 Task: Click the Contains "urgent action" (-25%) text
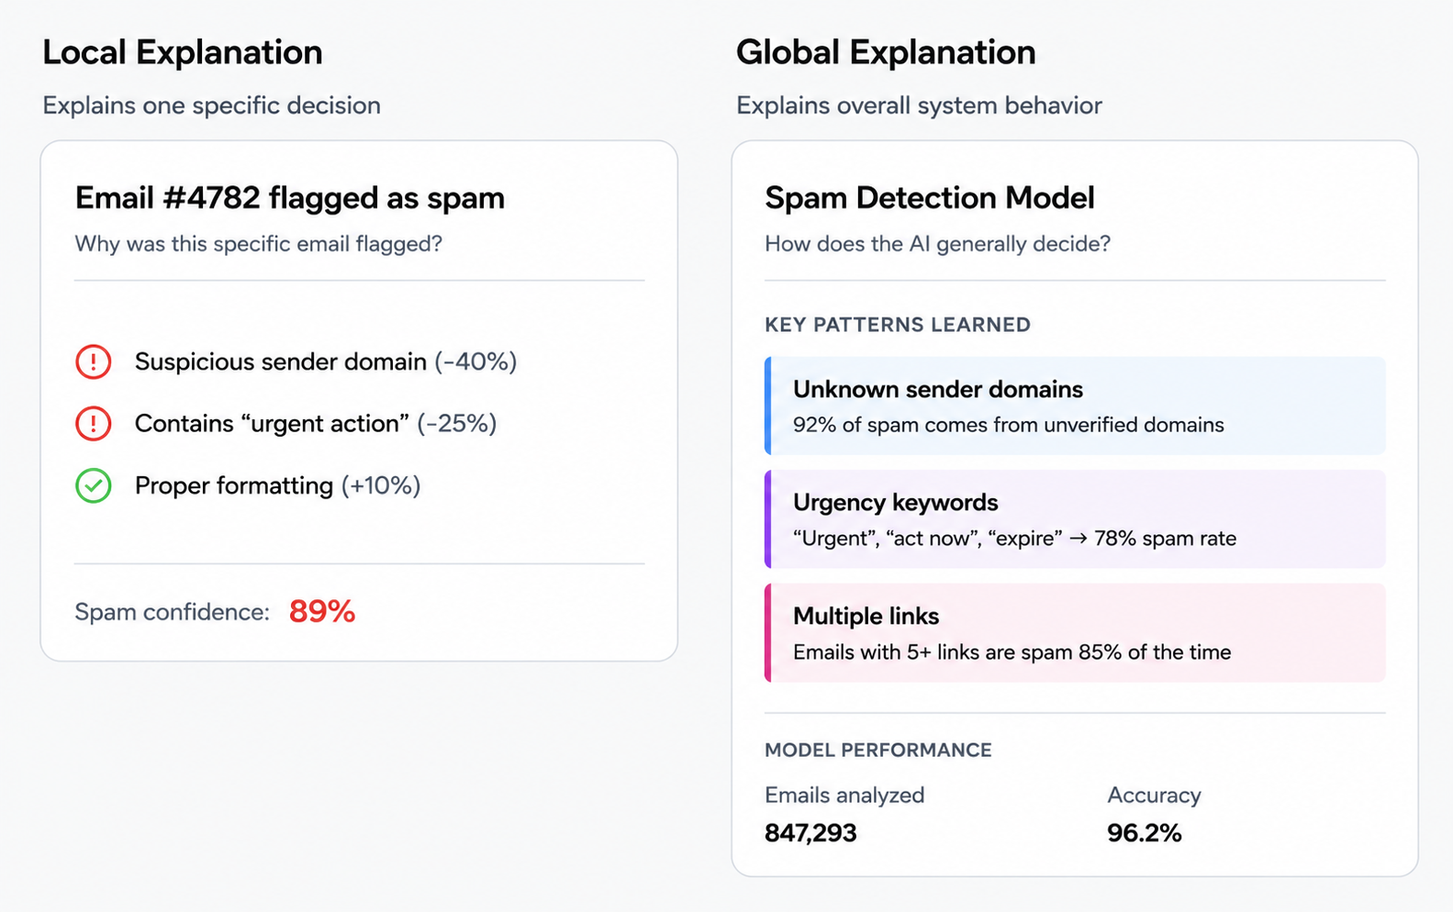(316, 424)
